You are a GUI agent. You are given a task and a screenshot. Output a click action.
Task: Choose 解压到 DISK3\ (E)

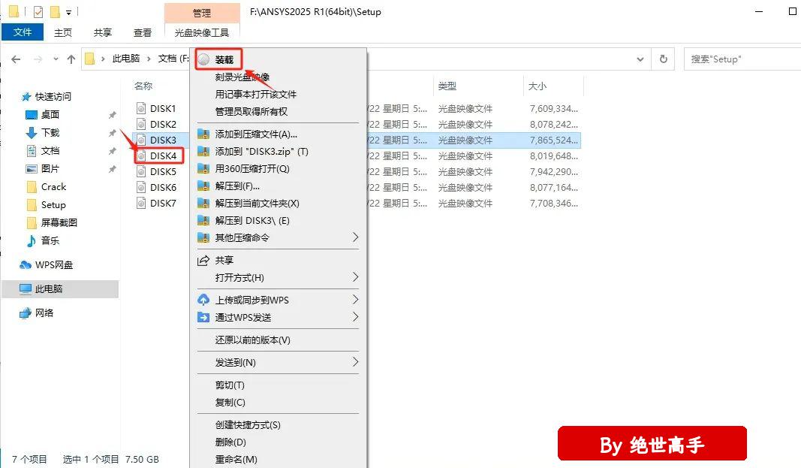click(x=251, y=221)
